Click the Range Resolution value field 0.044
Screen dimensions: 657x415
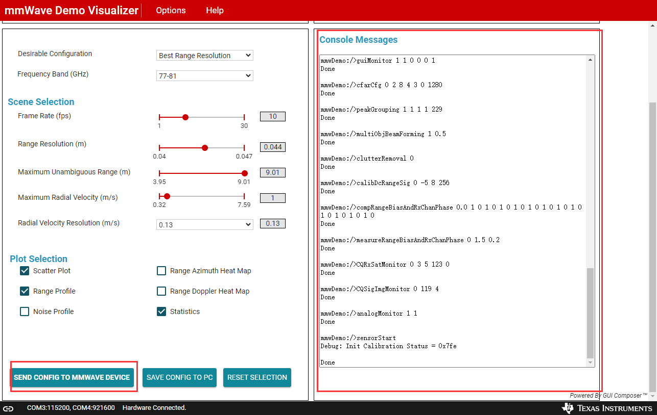(x=273, y=147)
